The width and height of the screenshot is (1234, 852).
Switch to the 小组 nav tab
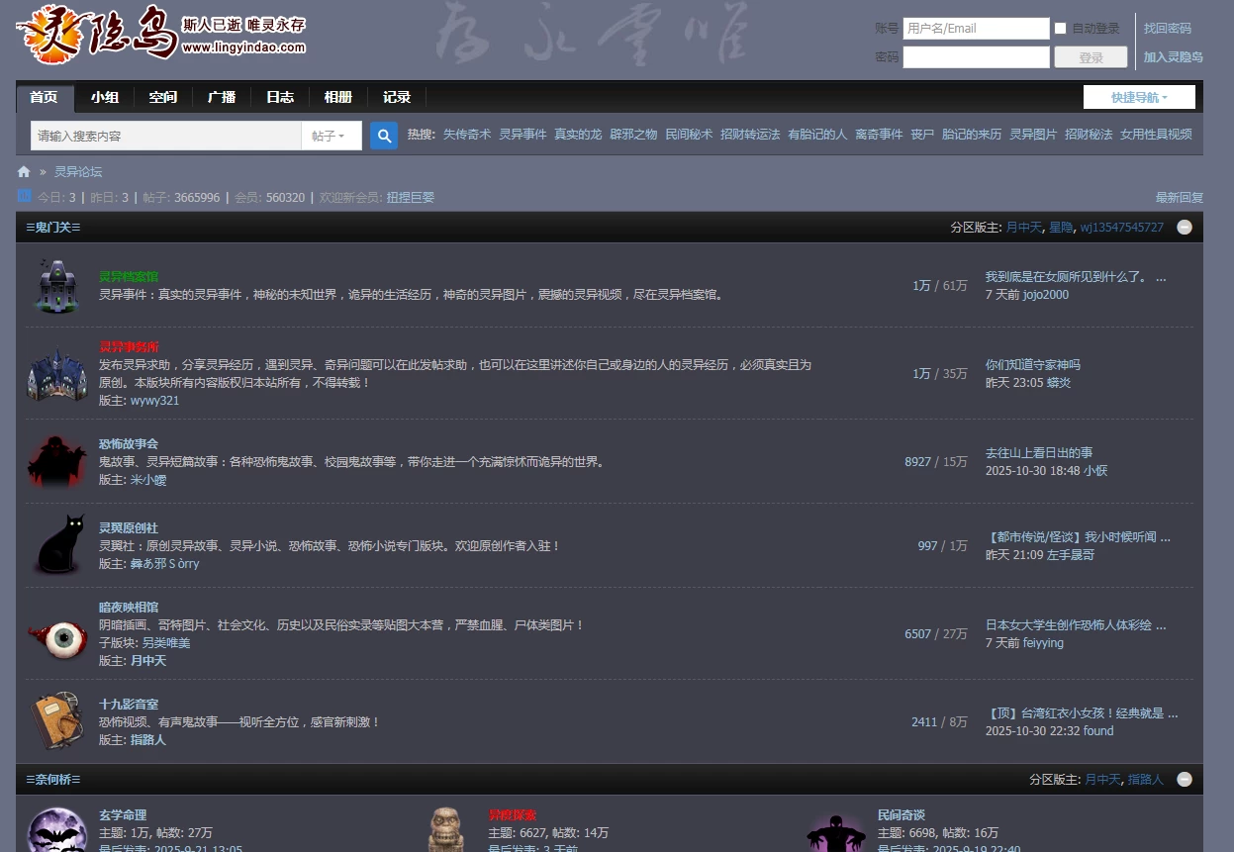(x=105, y=97)
